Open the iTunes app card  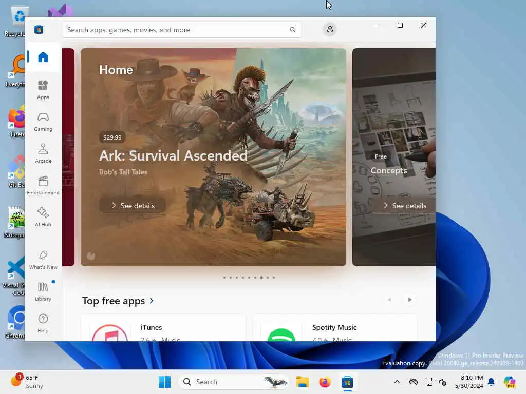coord(163,328)
